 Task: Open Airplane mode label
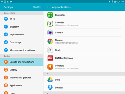coord(17,35)
